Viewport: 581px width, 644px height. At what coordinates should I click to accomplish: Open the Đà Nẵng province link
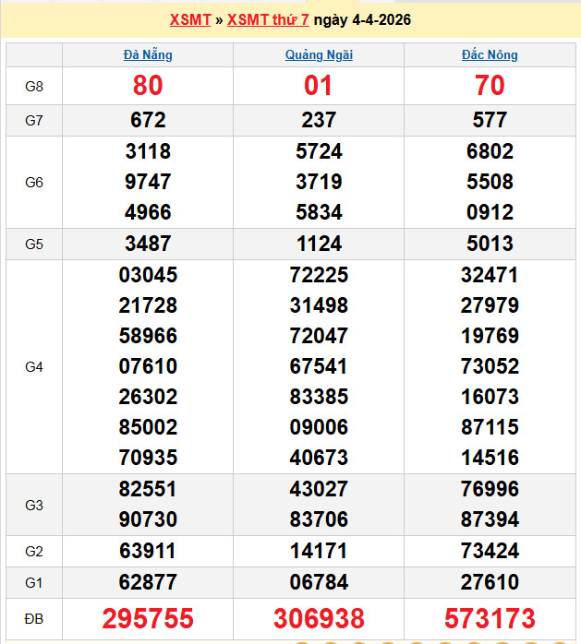pos(148,54)
